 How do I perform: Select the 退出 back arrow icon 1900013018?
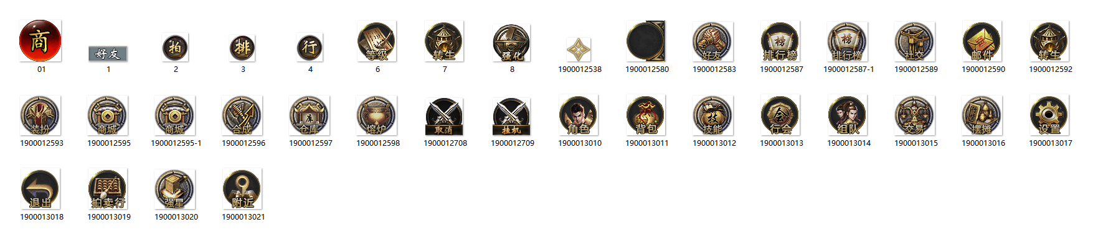[40, 189]
